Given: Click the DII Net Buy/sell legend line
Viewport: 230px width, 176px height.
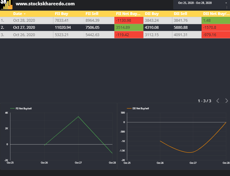Looking at the screenshot, I should tap(129, 108).
